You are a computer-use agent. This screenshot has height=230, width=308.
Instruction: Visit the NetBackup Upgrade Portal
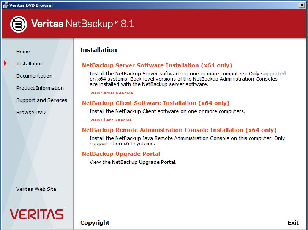coord(121,154)
